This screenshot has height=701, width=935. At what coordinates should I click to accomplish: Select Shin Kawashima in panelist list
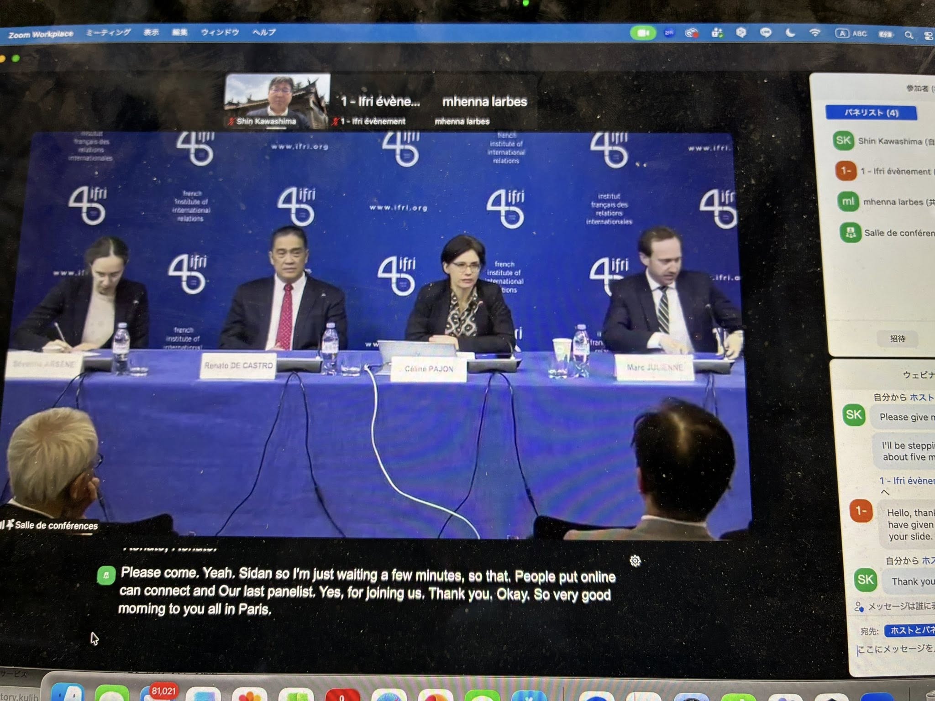tap(889, 141)
